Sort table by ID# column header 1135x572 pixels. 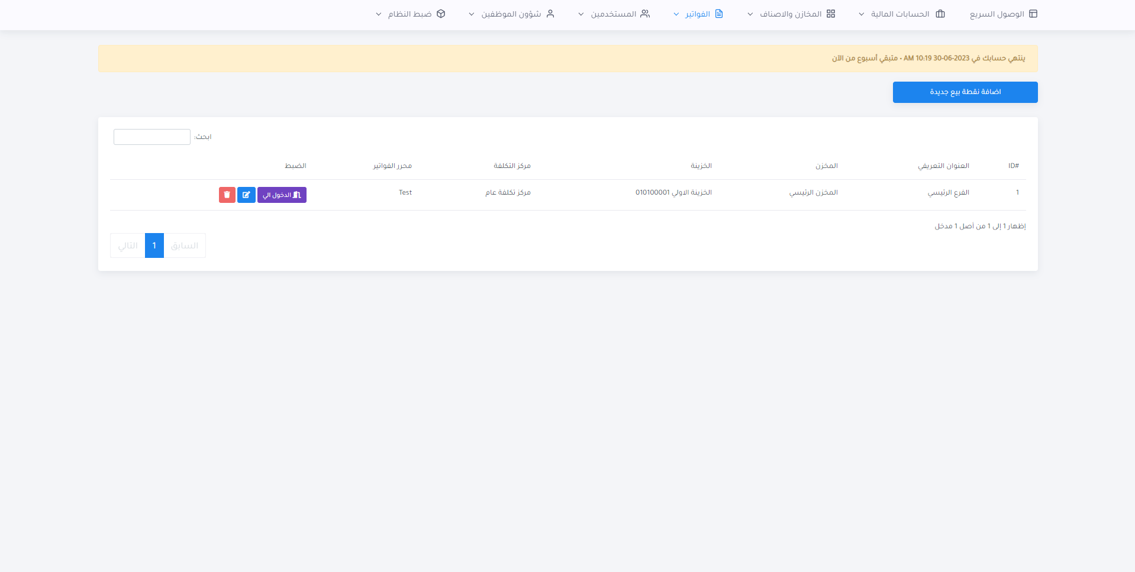pyautogui.click(x=1013, y=166)
